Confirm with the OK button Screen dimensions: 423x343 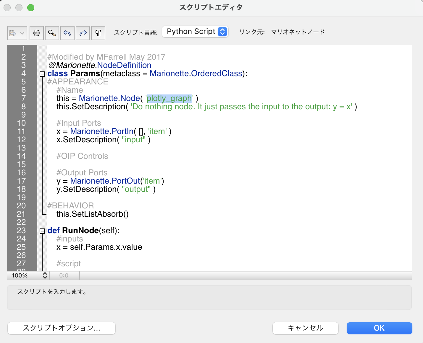pyautogui.click(x=379, y=328)
